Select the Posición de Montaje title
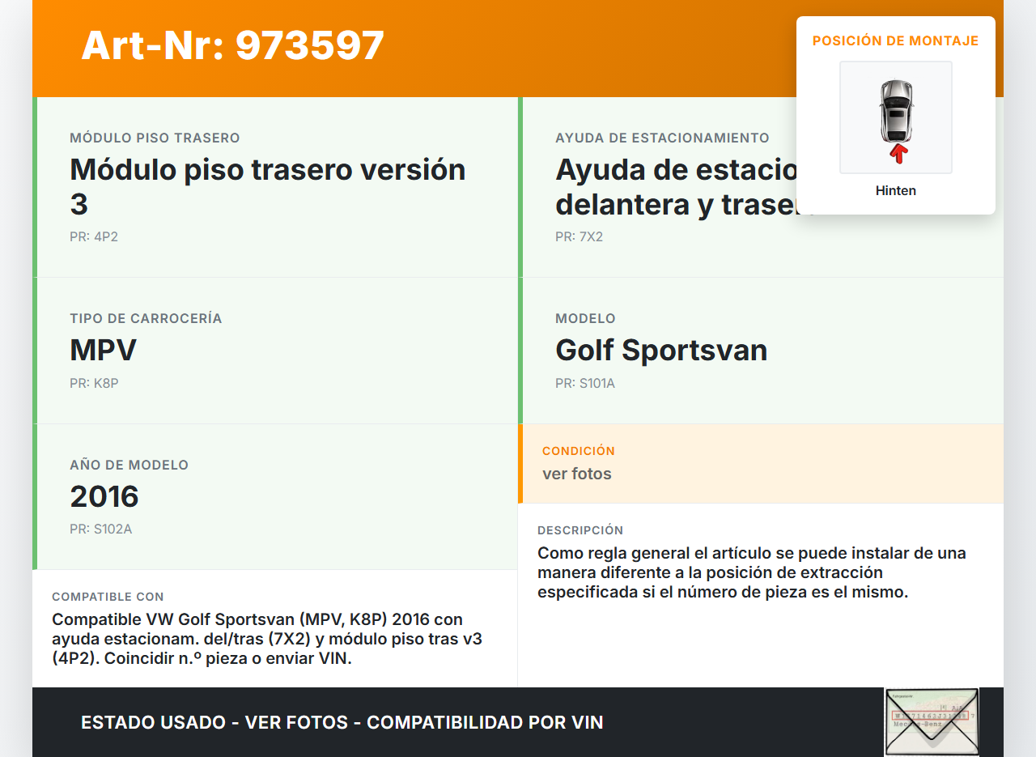Viewport: 1036px width, 757px height. (x=895, y=40)
